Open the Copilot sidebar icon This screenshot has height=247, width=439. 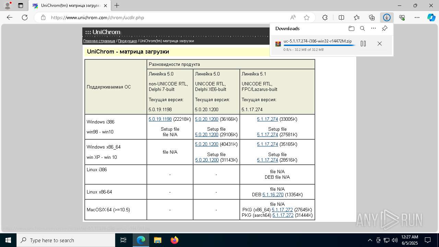tap(431, 17)
